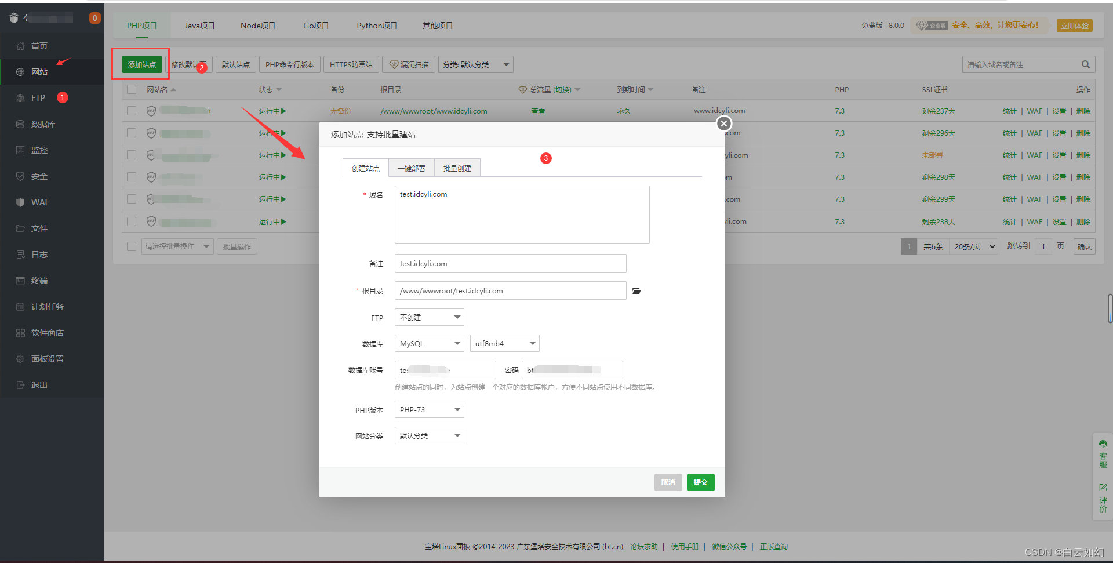
Task: Switch to the PHP项目 tab
Action: pyautogui.click(x=142, y=26)
